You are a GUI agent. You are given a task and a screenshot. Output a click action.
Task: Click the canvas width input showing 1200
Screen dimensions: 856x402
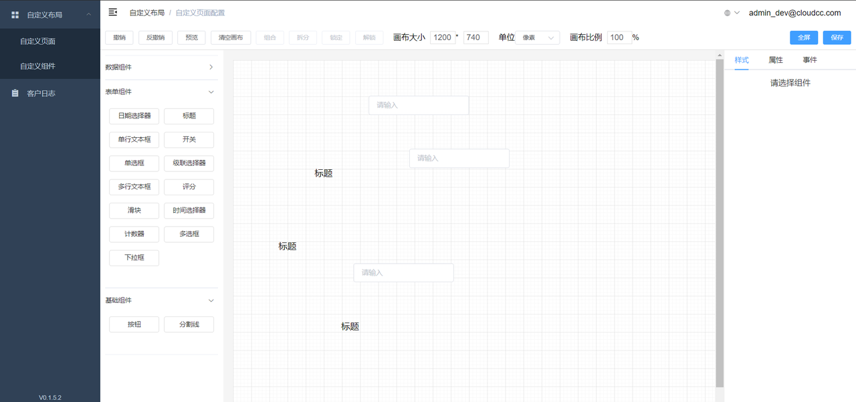[x=442, y=37]
